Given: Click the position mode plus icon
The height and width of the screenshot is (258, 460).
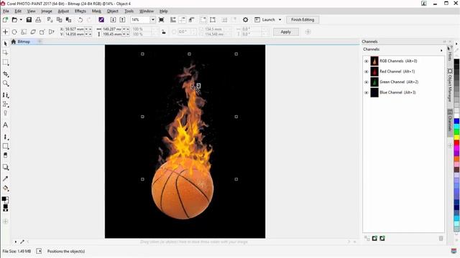Looking at the screenshot, I should 5,32.
